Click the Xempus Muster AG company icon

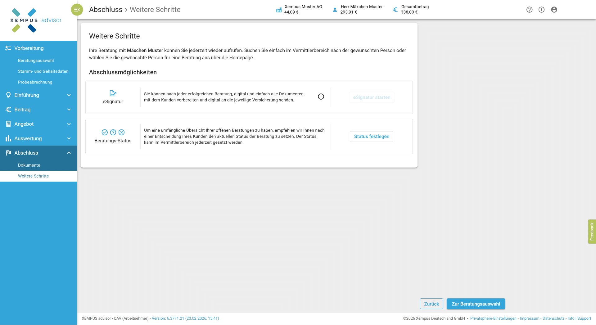tap(279, 10)
